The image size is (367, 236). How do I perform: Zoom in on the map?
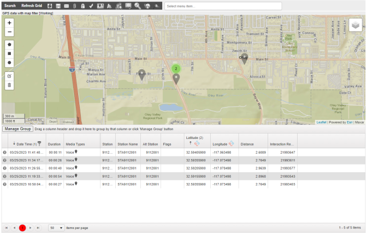[x=9, y=23]
